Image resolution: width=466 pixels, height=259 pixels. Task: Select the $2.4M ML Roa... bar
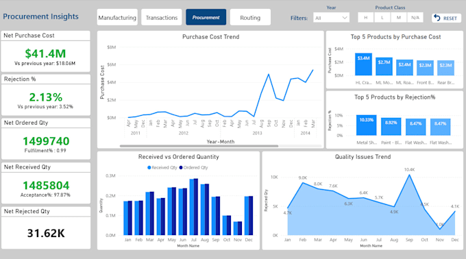point(404,67)
